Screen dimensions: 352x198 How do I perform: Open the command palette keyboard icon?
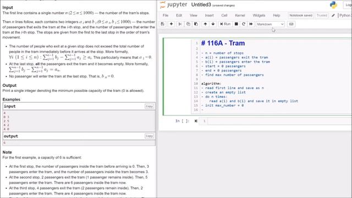(291, 24)
